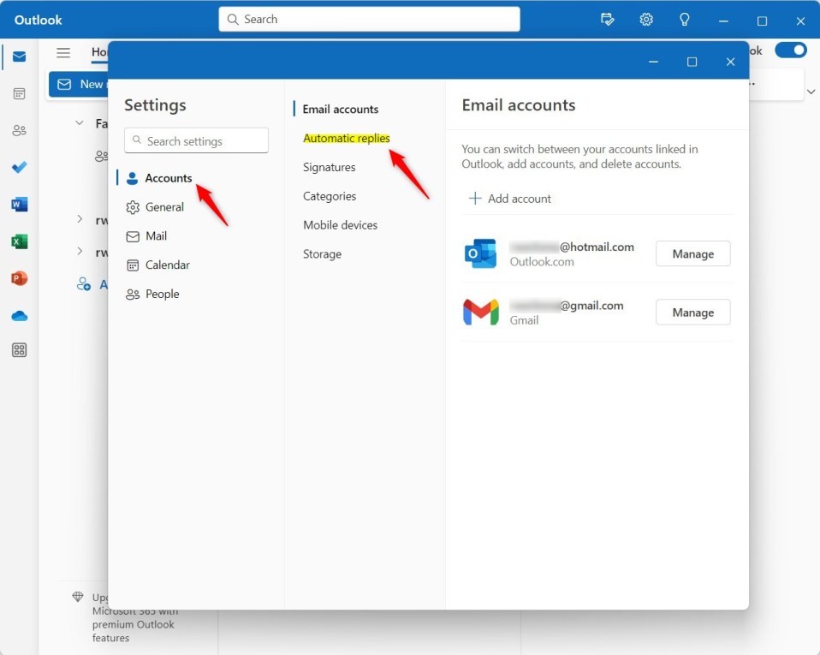Open the Automatic replies settings page
Screen dimensions: 820x655
point(346,138)
